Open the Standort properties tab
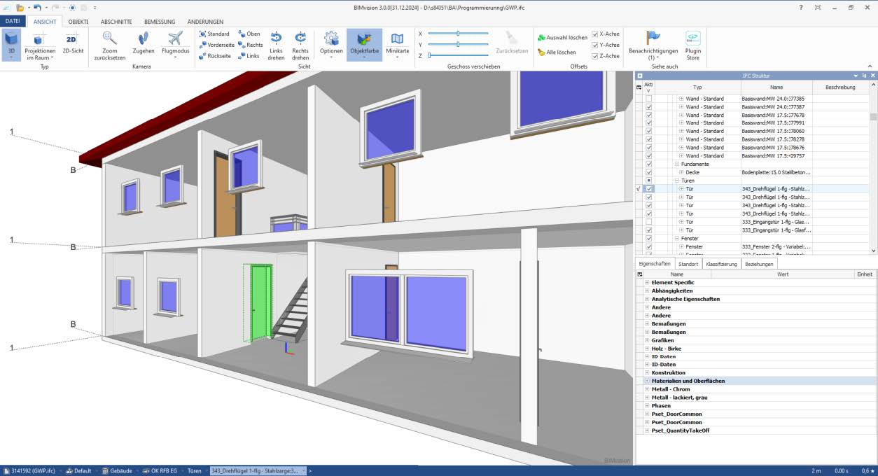The width and height of the screenshot is (878, 476). pos(688,264)
